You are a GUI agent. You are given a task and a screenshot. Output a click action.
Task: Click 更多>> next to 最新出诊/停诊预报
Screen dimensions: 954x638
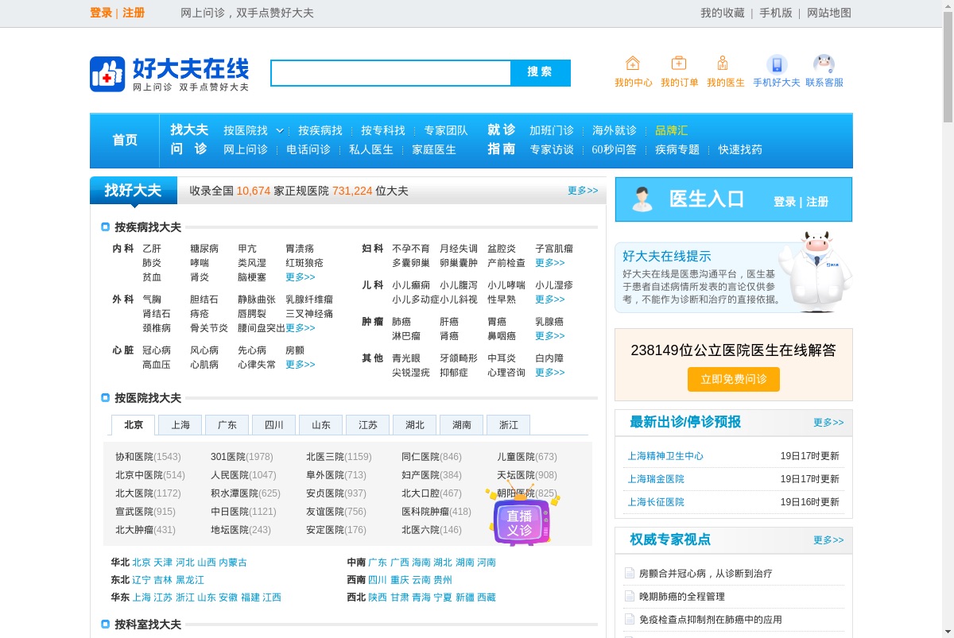828,423
